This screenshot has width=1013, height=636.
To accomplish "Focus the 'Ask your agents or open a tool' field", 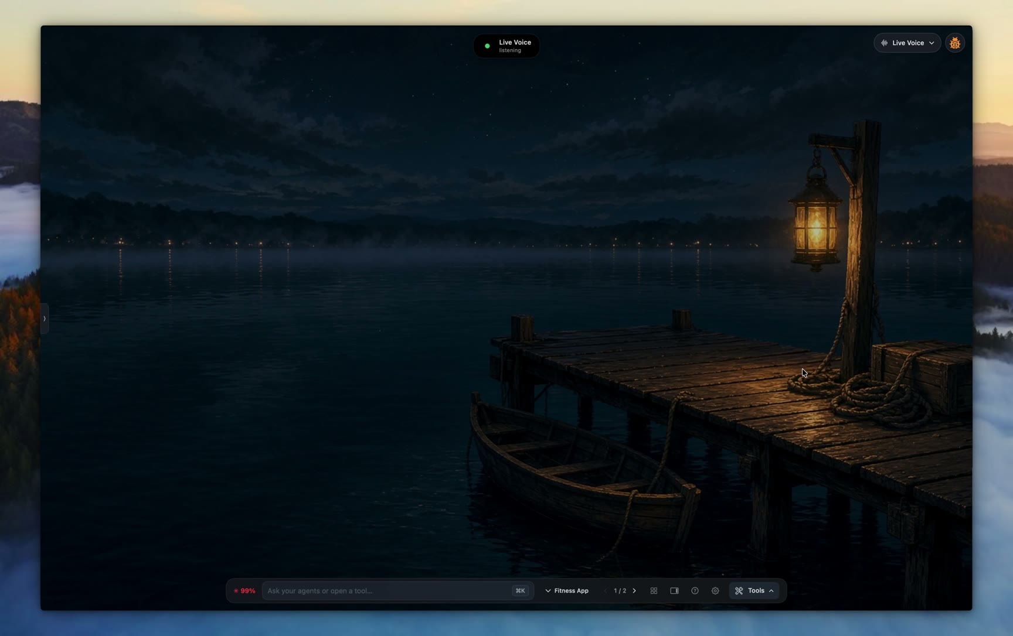I will (397, 591).
